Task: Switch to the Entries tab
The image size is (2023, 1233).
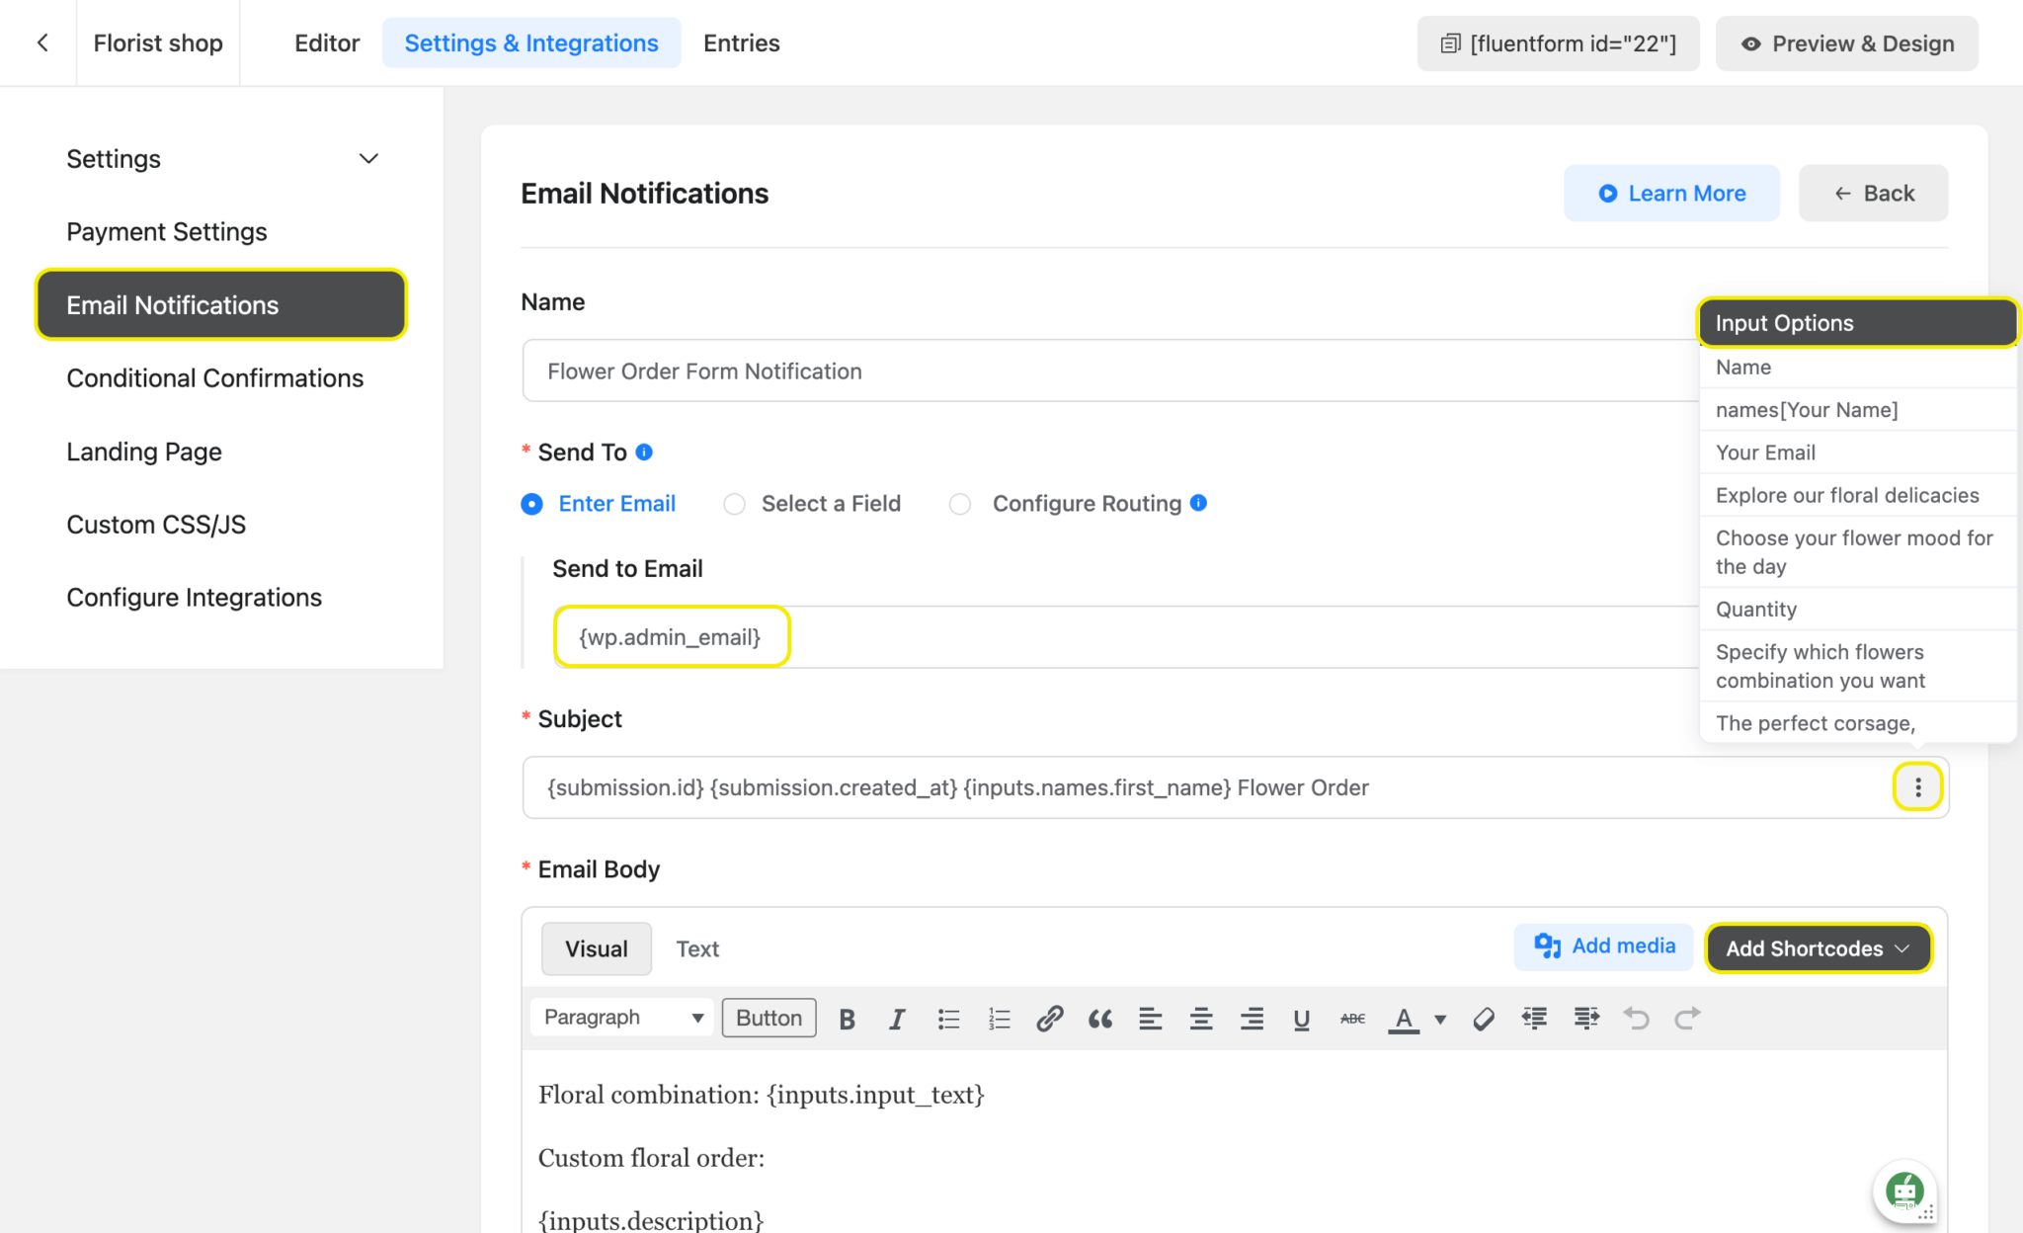Action: pos(741,42)
